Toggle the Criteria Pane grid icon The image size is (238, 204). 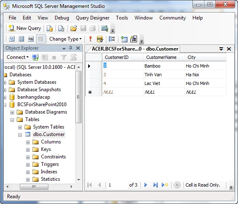[21, 39]
